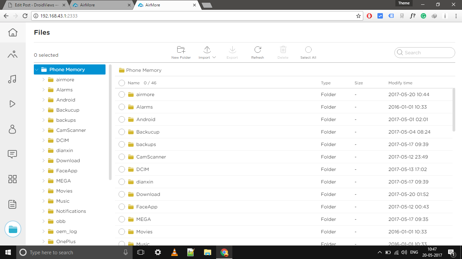
Task: Open the Documents section in sidebar
Action: [13, 204]
